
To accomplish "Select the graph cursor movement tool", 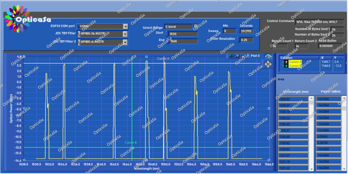I will (x=231, y=56).
